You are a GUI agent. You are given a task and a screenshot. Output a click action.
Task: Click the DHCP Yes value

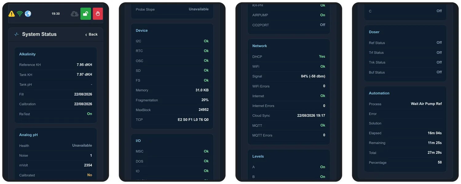(322, 57)
